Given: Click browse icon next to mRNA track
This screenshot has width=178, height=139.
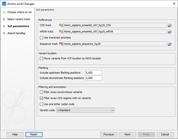Looking at the screenshot, I should pyautogui.click(x=170, y=32).
